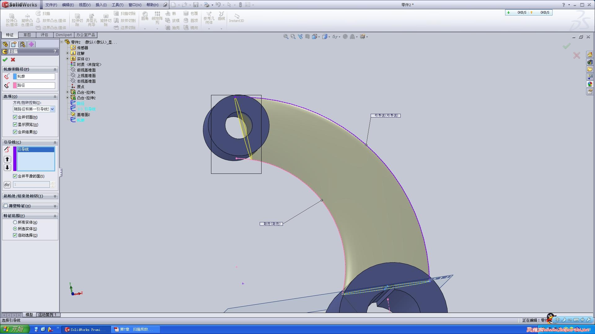Screen dimensions: 595x334
Task: Click the Print icon in the top toolbar
Action: click(x=207, y=5)
